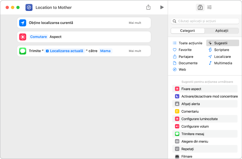242x159 pixels.
Task: Run the shortcut with the play button
Action: (x=162, y=7)
